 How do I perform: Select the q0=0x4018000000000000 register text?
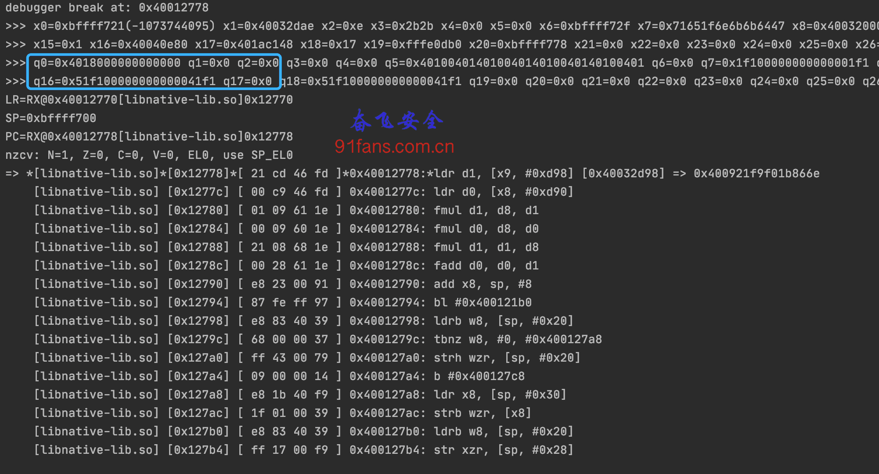[x=107, y=63]
